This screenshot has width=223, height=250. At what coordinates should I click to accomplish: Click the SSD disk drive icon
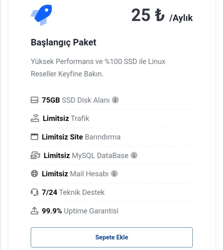pos(34,100)
